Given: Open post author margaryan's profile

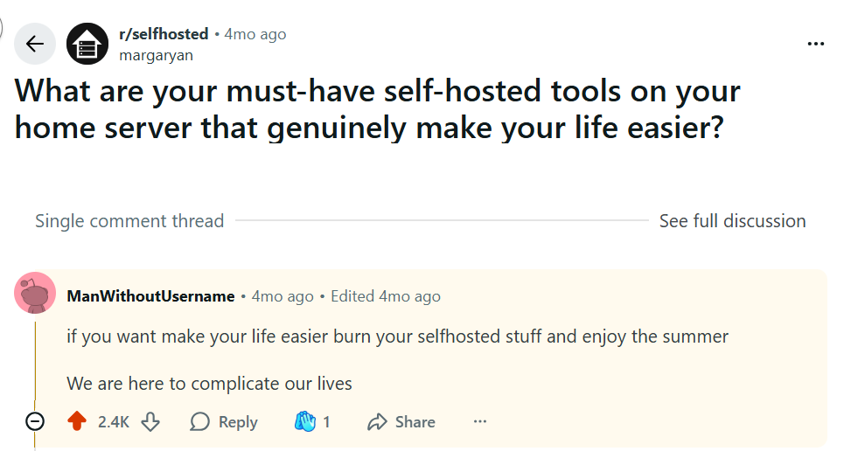Looking at the screenshot, I should [x=156, y=55].
